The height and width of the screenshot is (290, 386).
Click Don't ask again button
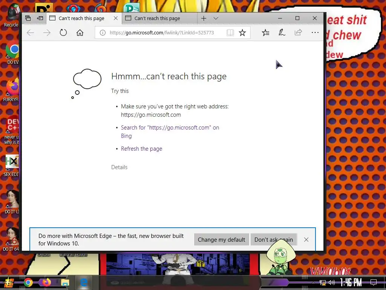coord(274,240)
